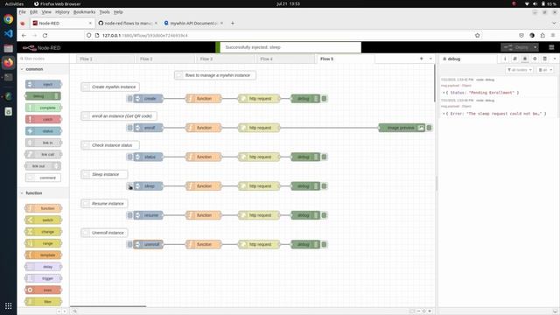560x315 pixels.
Task: Select the exec node in the palette
Action: [x=43, y=290]
